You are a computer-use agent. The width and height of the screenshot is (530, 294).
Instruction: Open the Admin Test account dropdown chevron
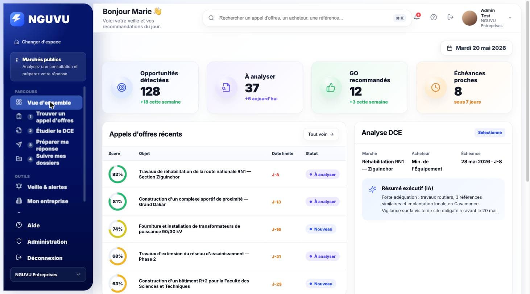click(510, 18)
